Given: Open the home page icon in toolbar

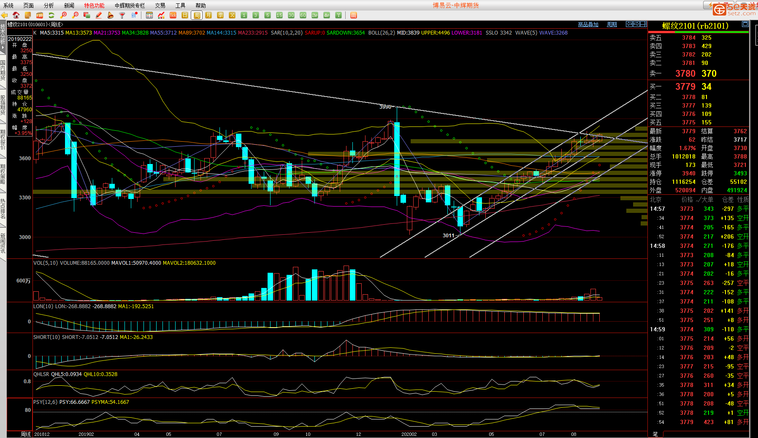Looking at the screenshot, I should 16,15.
